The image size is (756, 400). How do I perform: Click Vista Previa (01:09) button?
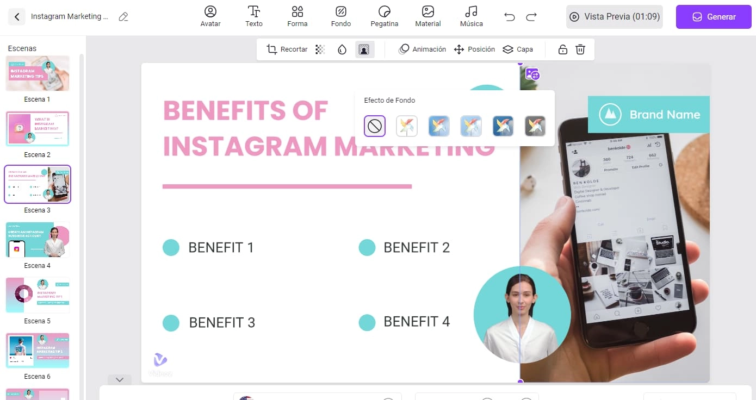tap(615, 17)
